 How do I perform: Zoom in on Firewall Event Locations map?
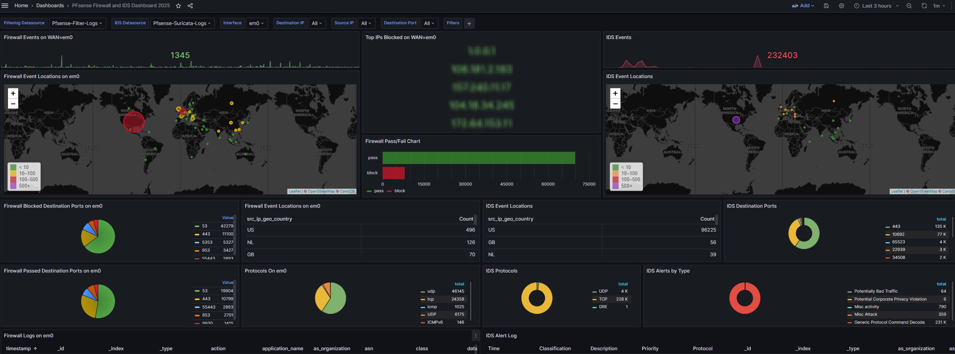(x=13, y=93)
